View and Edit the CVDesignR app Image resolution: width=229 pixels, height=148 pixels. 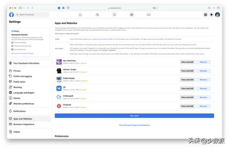click(187, 97)
